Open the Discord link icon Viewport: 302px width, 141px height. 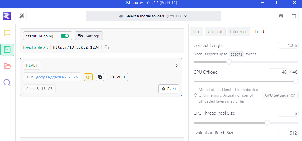click(281, 16)
